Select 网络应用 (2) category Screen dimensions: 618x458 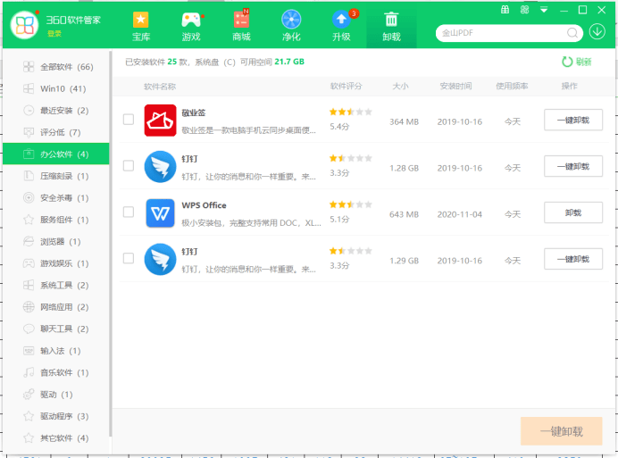point(56,307)
